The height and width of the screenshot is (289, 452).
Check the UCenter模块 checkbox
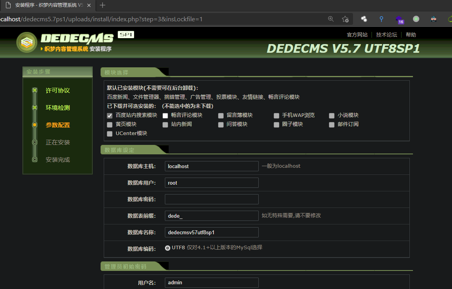pos(109,133)
